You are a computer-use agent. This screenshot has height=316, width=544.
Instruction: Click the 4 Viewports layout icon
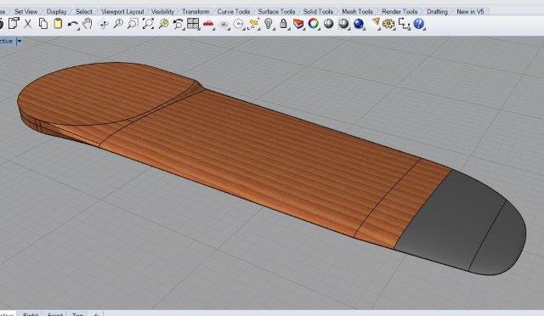(x=193, y=24)
